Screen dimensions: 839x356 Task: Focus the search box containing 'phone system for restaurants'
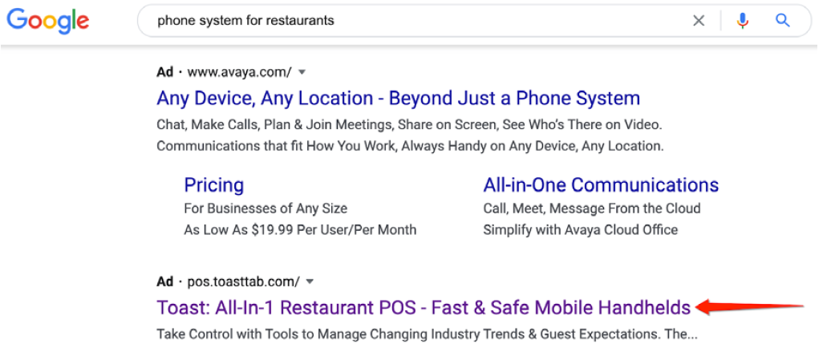coord(417,21)
